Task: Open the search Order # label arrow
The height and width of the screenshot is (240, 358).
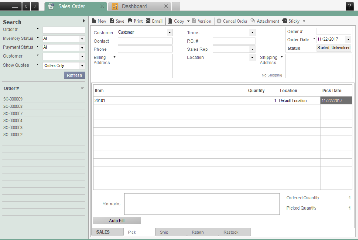Action: [38, 29]
